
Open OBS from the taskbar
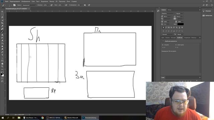(x=54, y=118)
